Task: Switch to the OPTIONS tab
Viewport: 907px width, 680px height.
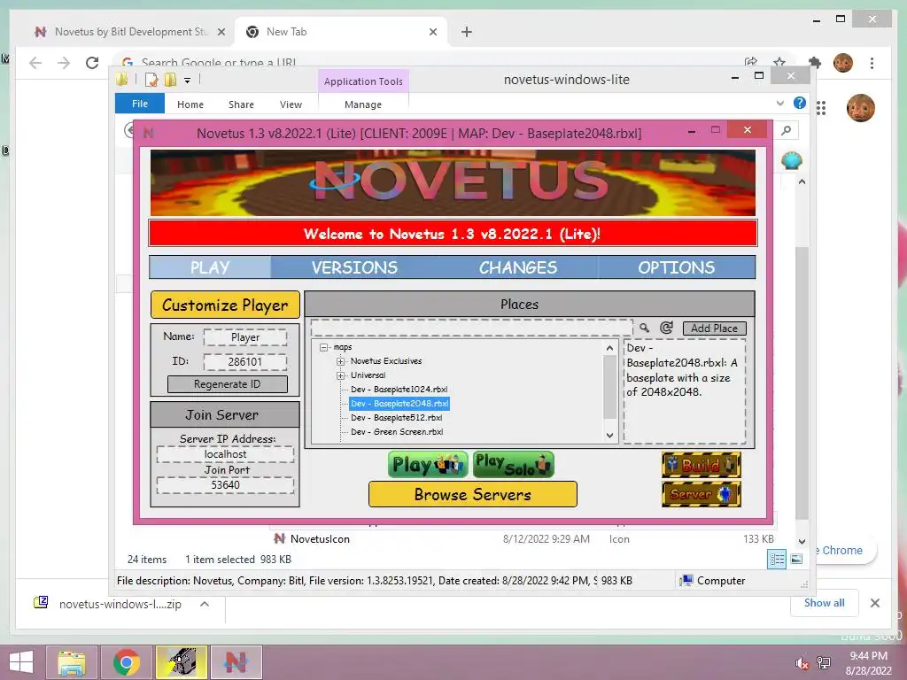Action: coord(676,267)
